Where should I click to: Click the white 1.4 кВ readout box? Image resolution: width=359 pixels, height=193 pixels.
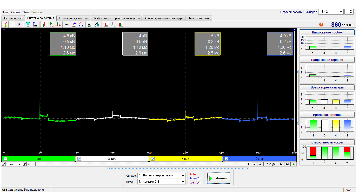coord(135,44)
